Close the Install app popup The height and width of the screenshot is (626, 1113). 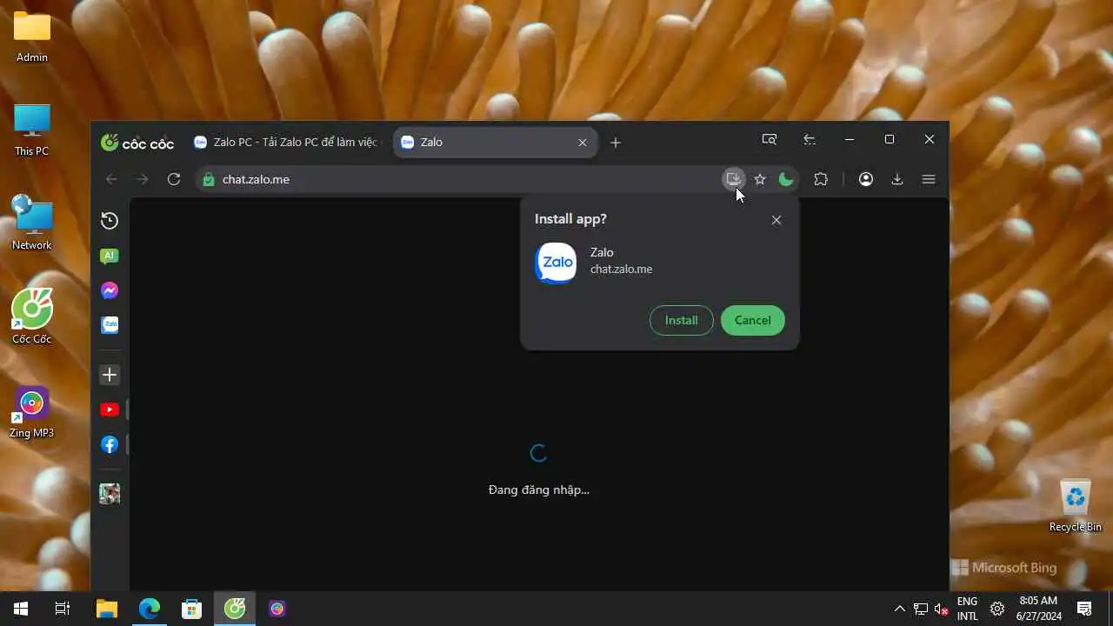pos(776,220)
